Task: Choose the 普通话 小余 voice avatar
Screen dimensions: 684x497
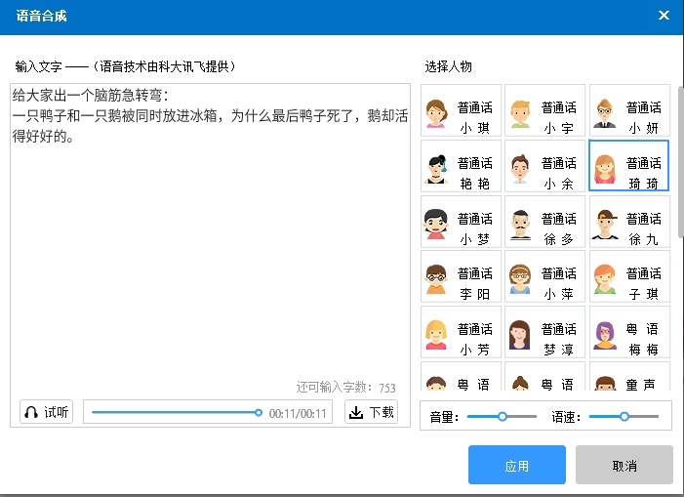Action: pyautogui.click(x=544, y=166)
